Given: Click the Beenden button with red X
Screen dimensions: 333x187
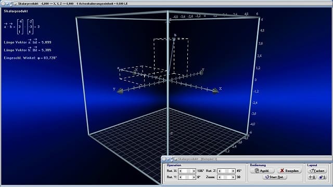Looking at the screenshot, I should pyautogui.click(x=289, y=171).
